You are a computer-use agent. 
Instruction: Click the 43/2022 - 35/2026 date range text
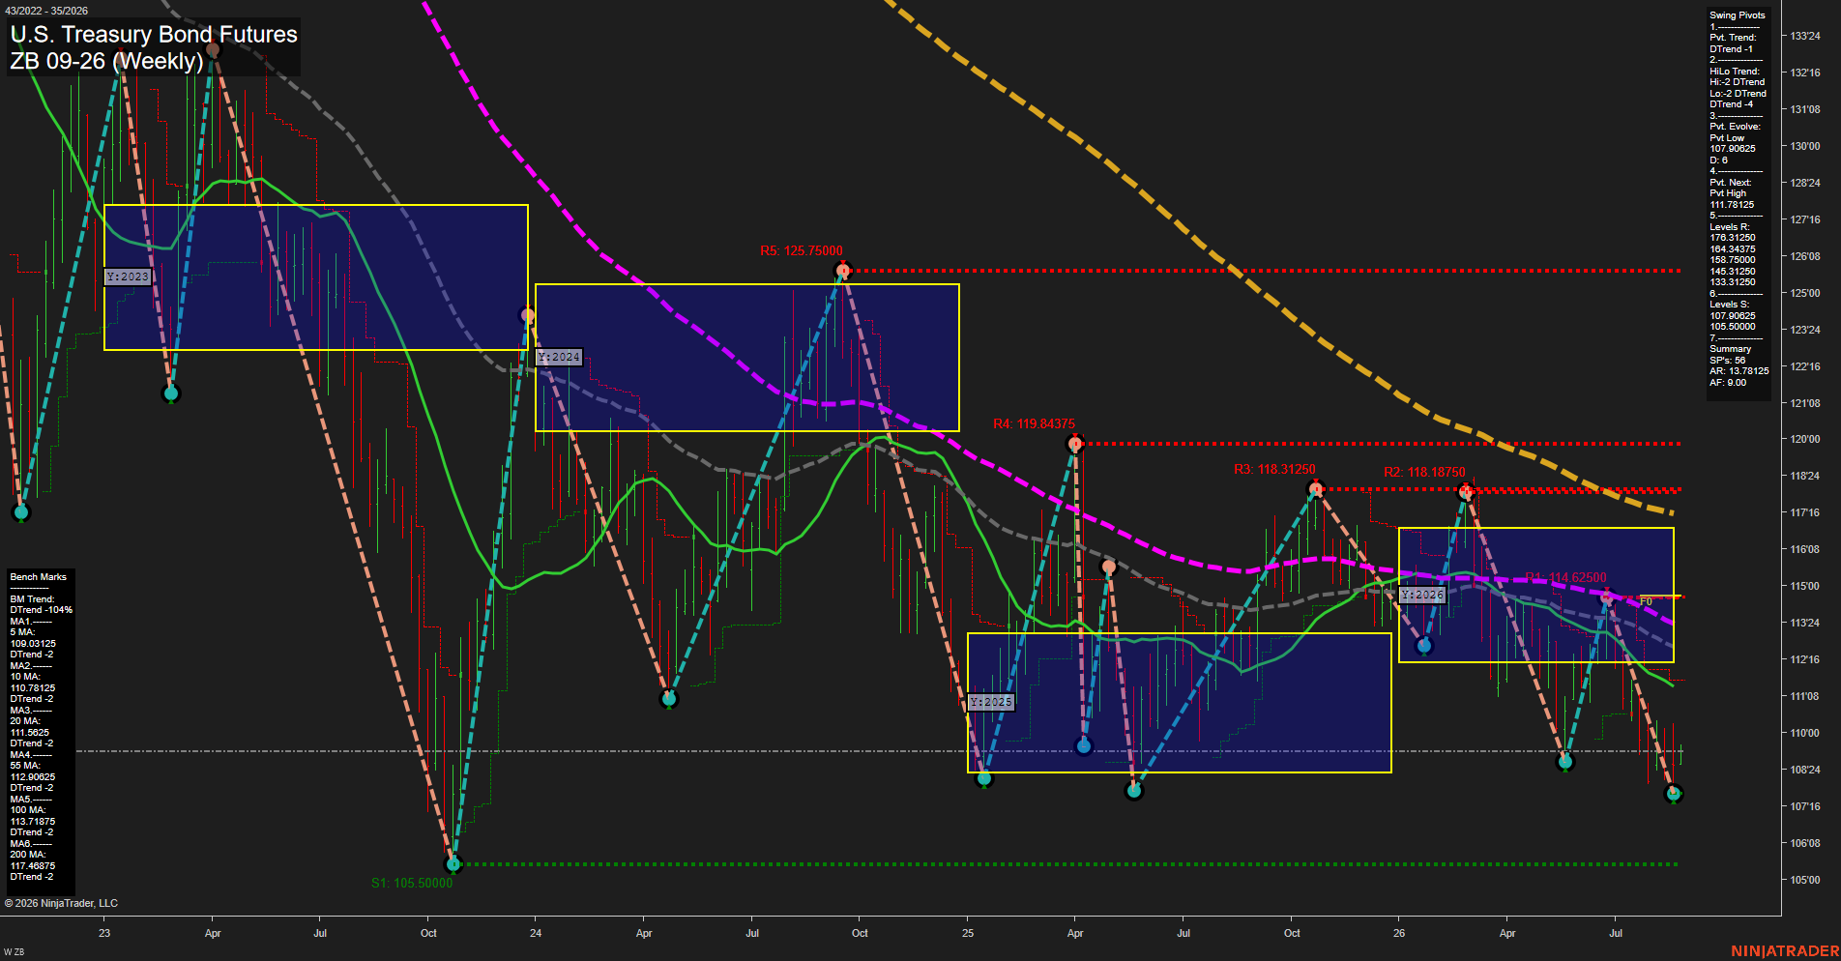click(x=46, y=11)
